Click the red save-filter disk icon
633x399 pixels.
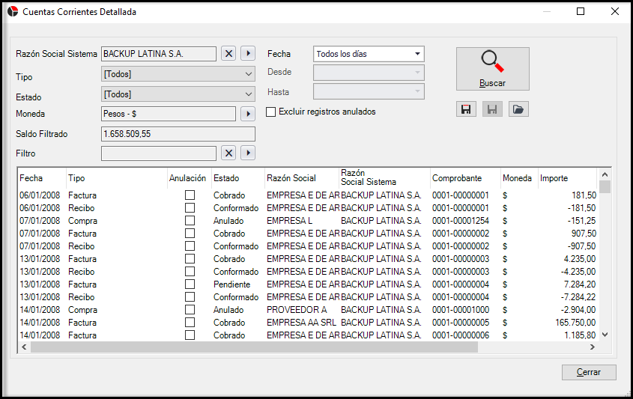pyautogui.click(x=466, y=109)
